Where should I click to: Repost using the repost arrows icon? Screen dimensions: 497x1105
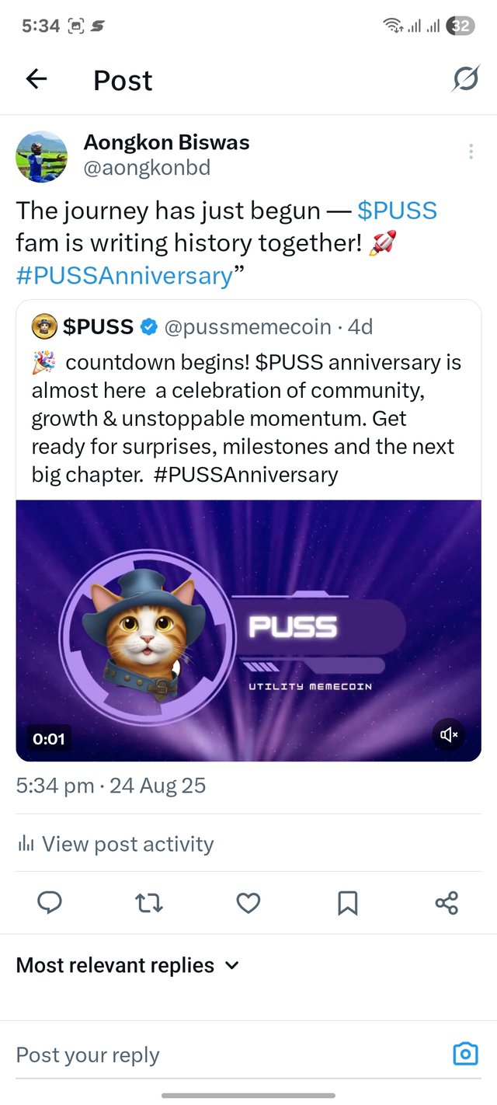149,902
